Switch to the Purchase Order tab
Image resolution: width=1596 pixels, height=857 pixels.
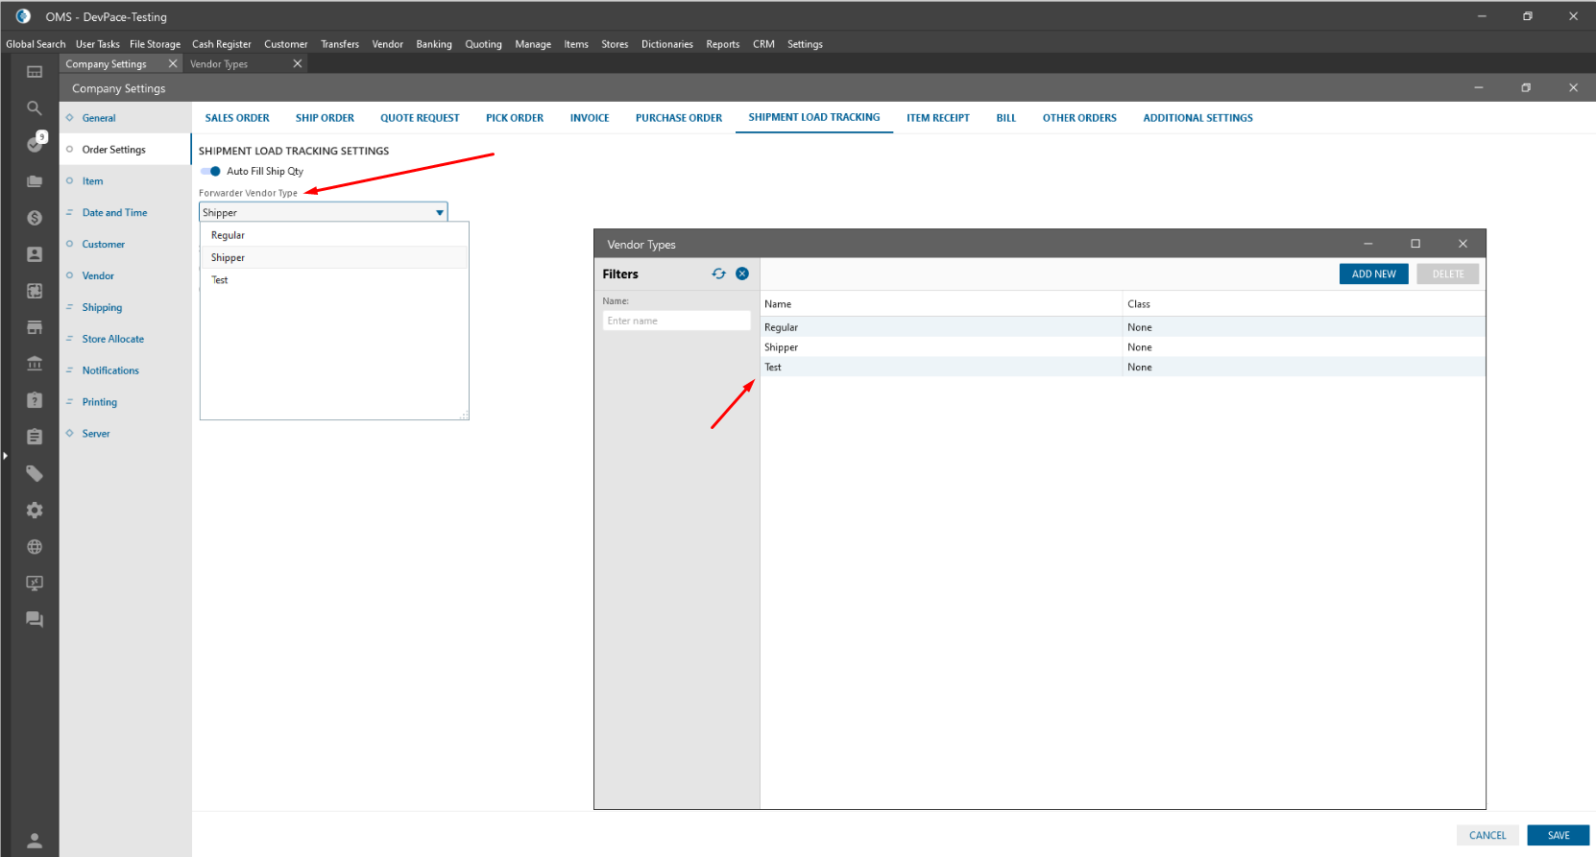[679, 118]
